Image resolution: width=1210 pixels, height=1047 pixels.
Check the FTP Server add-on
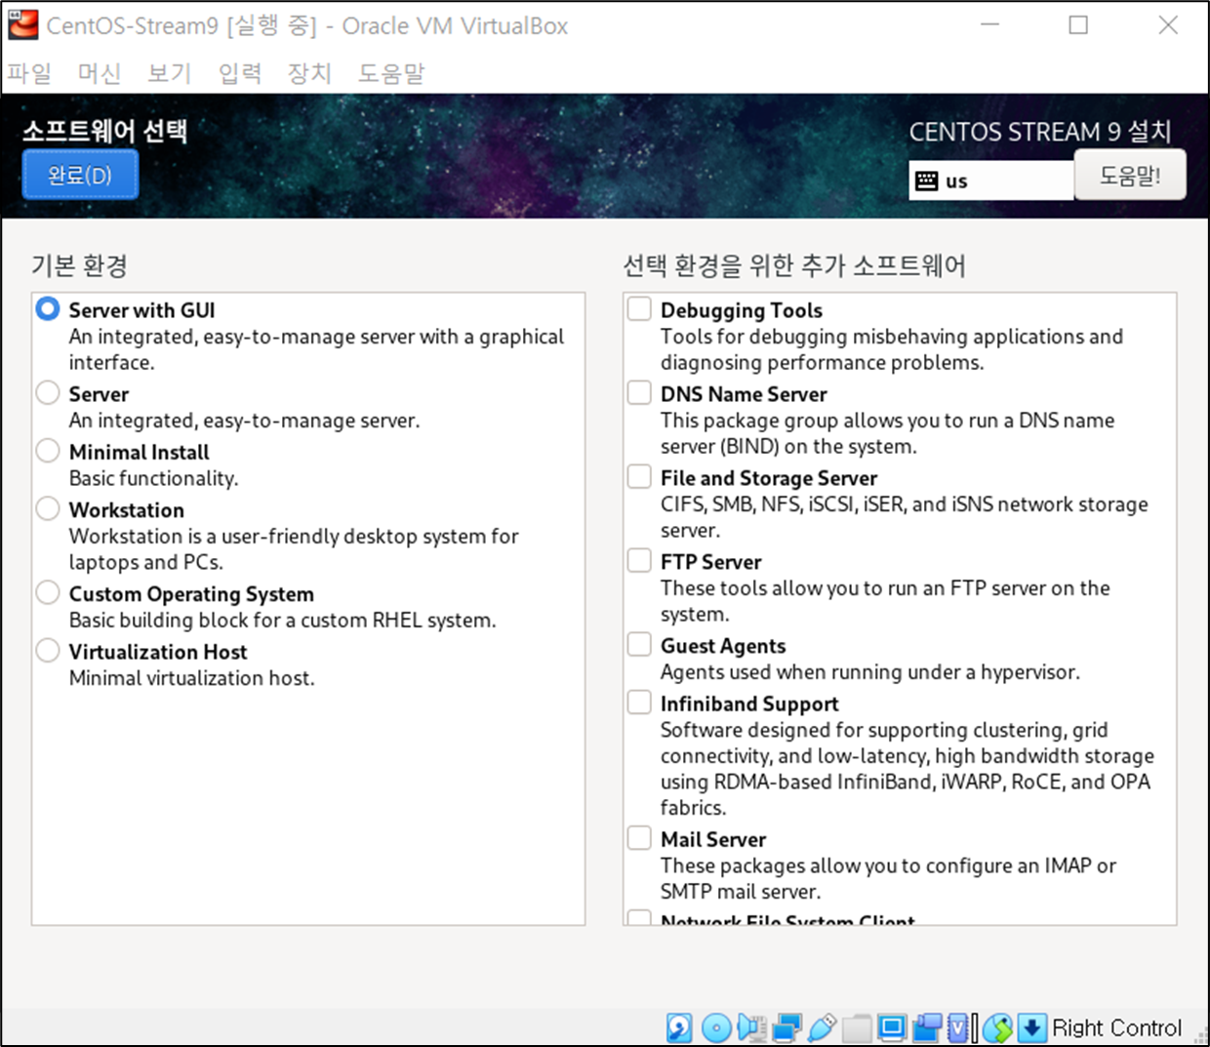[x=639, y=561]
